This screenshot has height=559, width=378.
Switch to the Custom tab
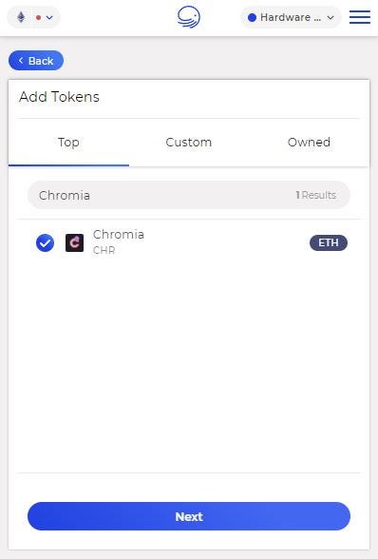(x=189, y=143)
